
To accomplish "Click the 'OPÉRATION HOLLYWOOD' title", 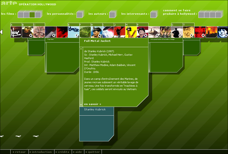I will click(x=37, y=5).
